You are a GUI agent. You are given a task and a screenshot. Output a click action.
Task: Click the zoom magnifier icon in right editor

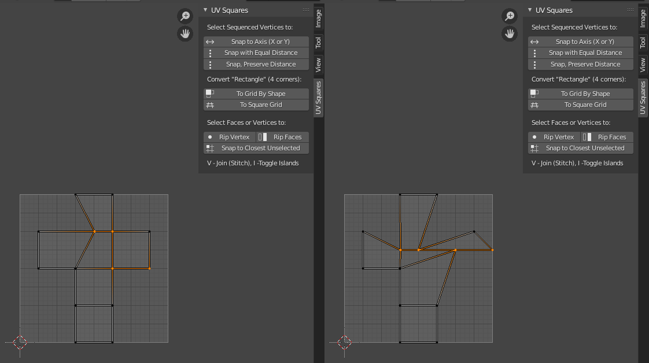510,16
